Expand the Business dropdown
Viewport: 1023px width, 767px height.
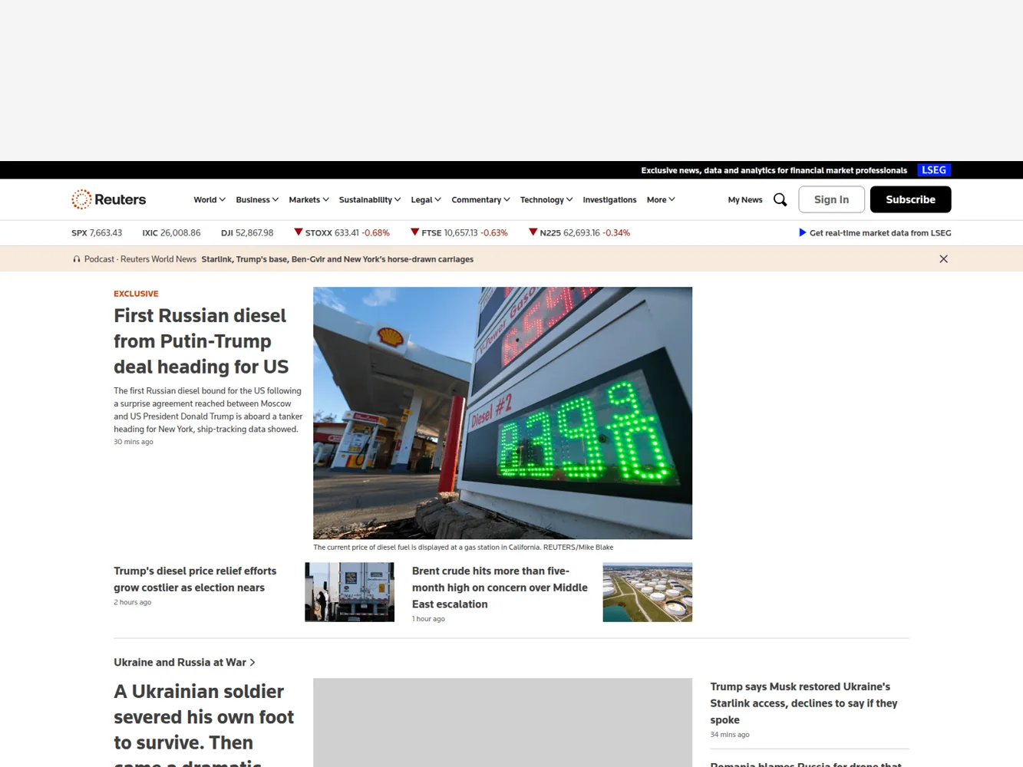click(257, 199)
